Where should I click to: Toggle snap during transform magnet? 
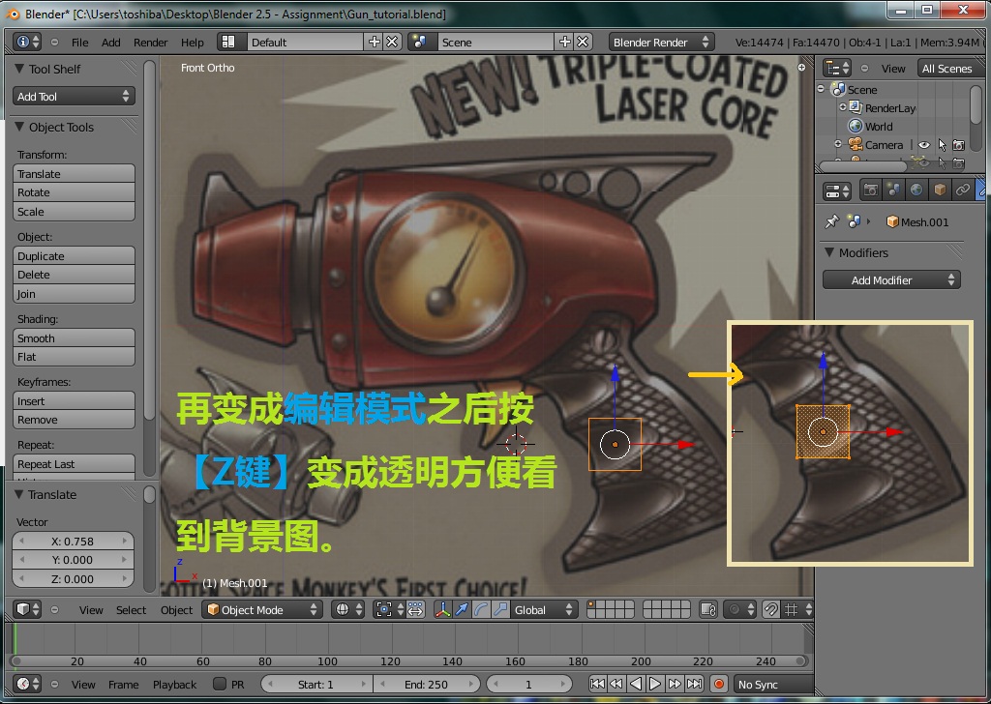[770, 609]
